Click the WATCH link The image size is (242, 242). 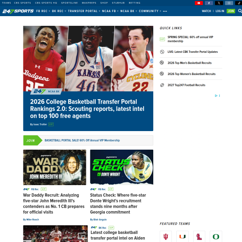[x=207, y=11]
